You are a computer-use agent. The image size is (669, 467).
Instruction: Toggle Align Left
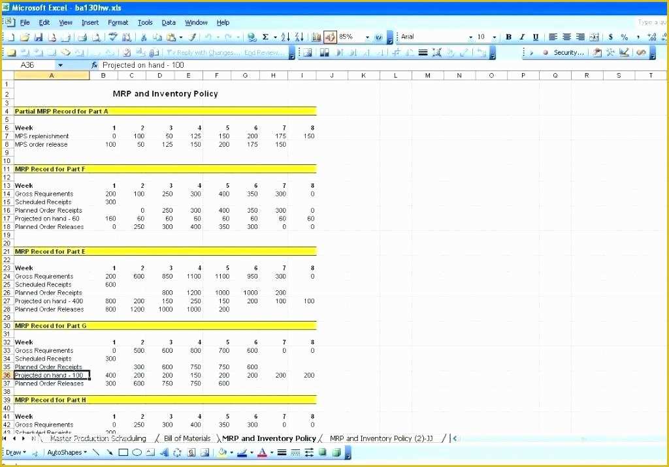pos(553,37)
